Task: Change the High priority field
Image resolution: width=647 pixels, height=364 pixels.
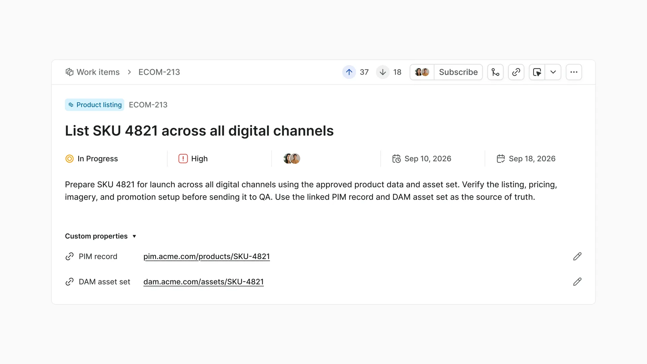Action: pyautogui.click(x=193, y=159)
